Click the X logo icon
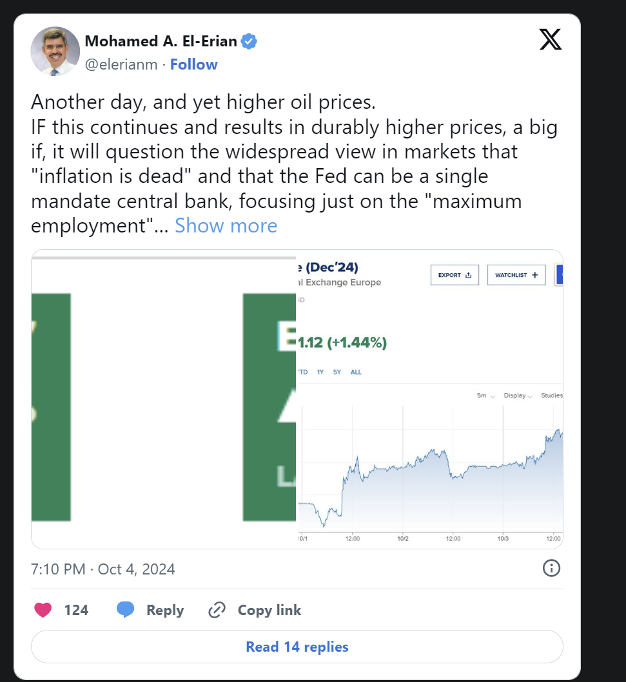Image resolution: width=626 pixels, height=682 pixels. 551,39
